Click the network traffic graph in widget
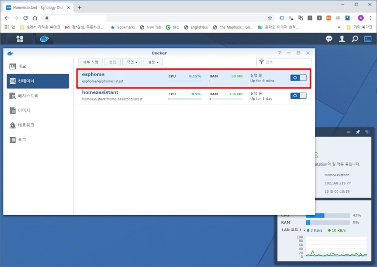 coord(336,247)
